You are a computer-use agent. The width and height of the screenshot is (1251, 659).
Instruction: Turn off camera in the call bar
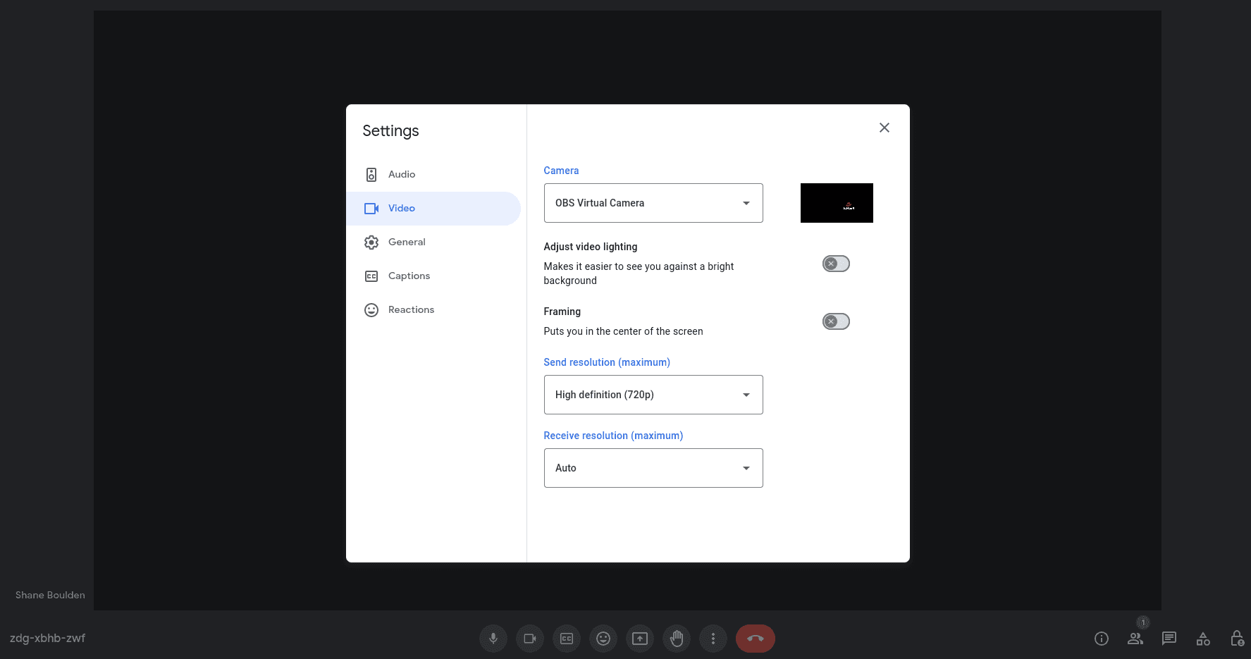pyautogui.click(x=530, y=639)
